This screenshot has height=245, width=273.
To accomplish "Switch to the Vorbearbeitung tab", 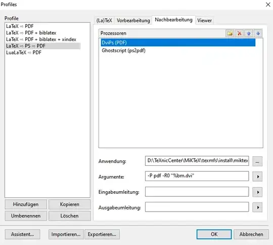I will pos(133,20).
